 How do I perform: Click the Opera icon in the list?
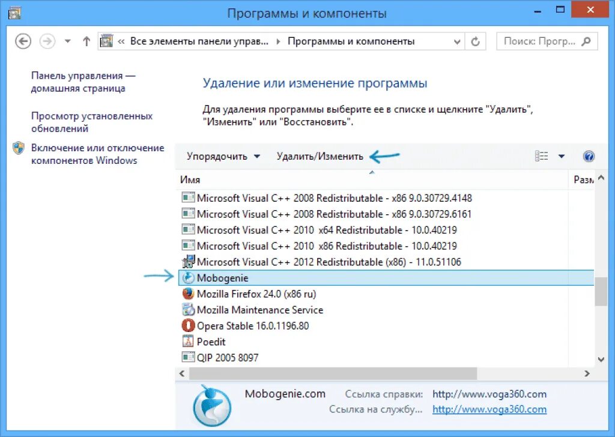pos(188,326)
